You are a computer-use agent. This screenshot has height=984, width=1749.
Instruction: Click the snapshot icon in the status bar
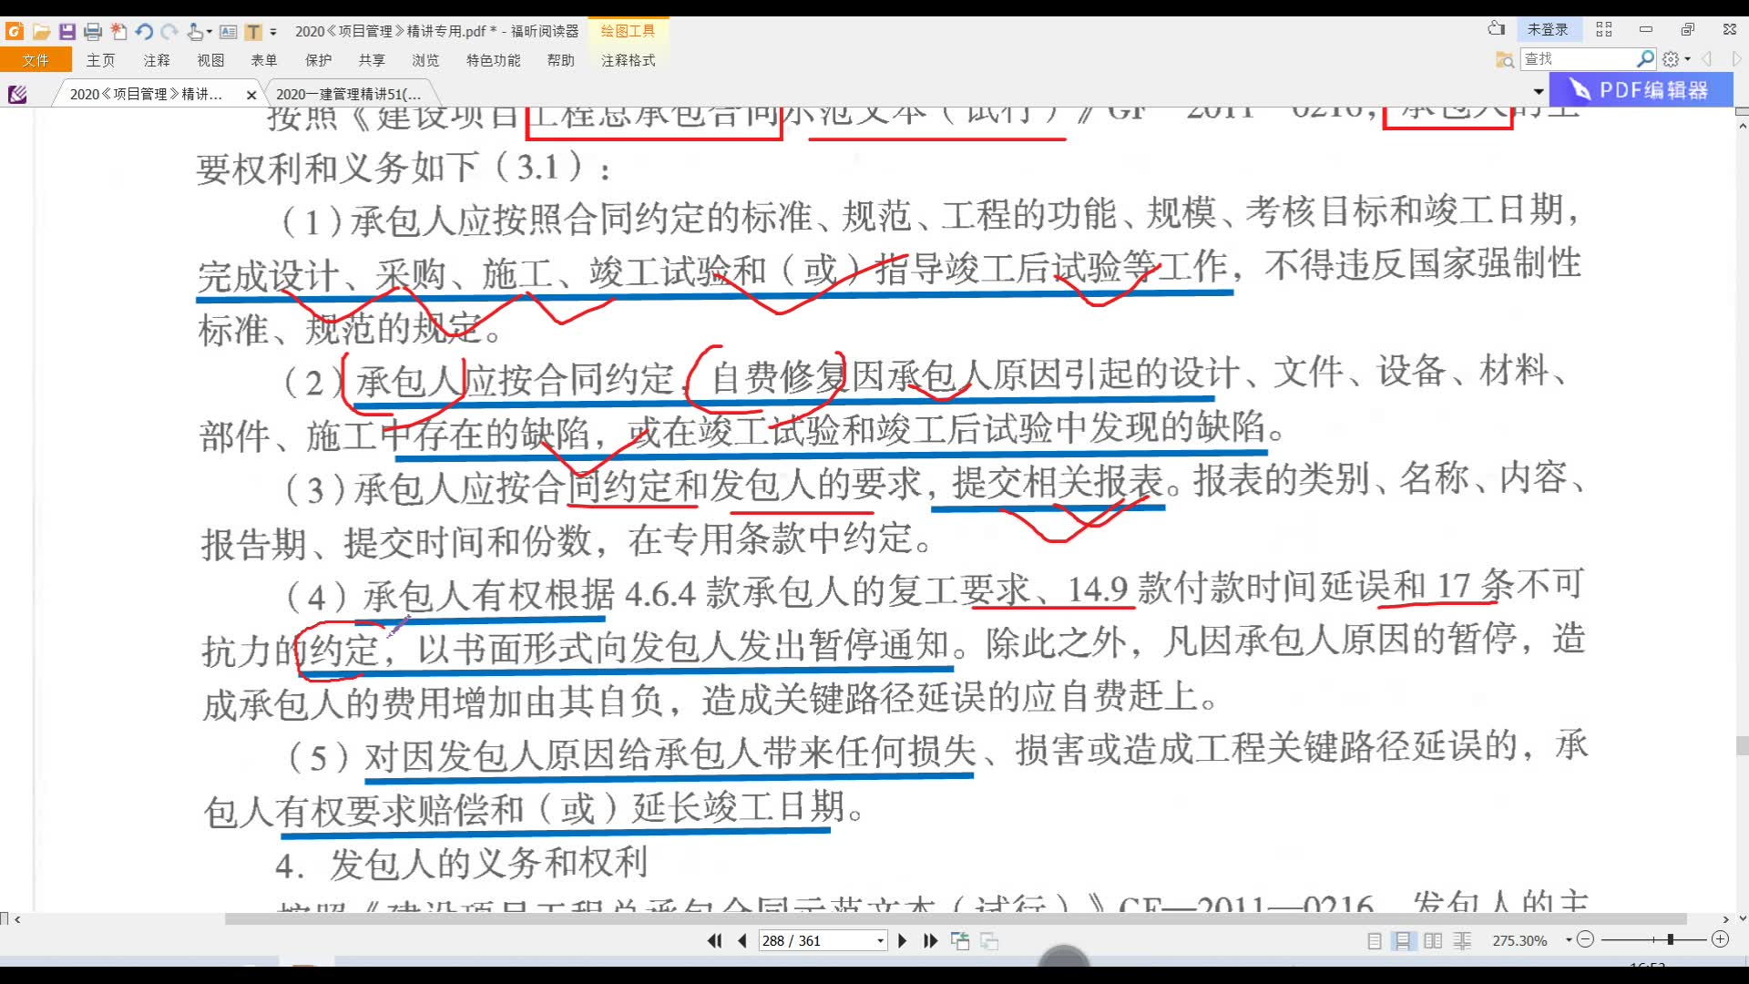coord(961,940)
